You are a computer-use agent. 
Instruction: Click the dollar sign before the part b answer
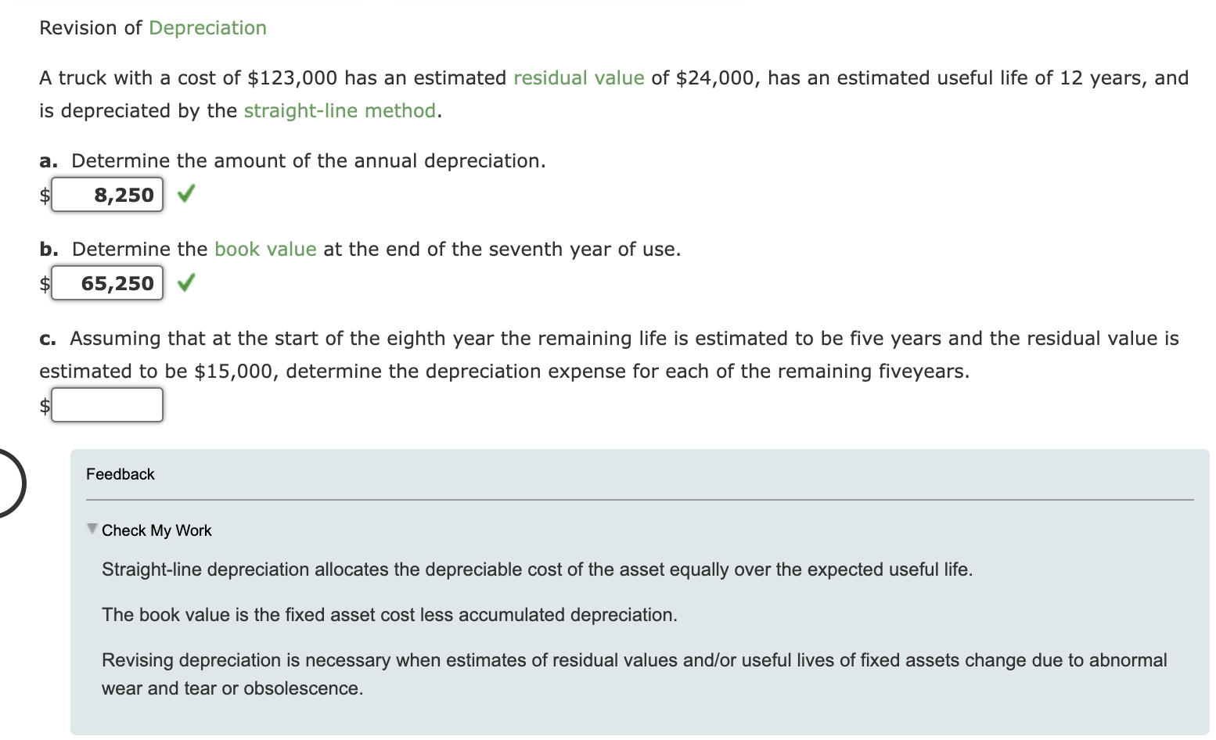click(44, 283)
